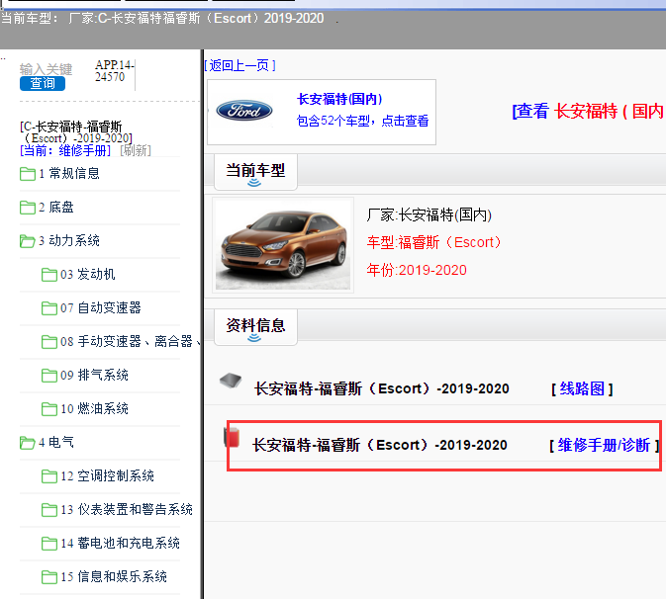Click the folder icon beside 10 燃油系统
This screenshot has width=666, height=599.
[x=49, y=409]
